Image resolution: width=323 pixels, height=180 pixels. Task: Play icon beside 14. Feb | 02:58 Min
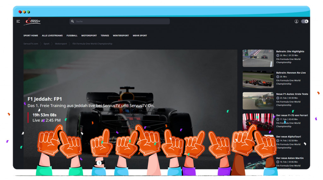pos(278,141)
